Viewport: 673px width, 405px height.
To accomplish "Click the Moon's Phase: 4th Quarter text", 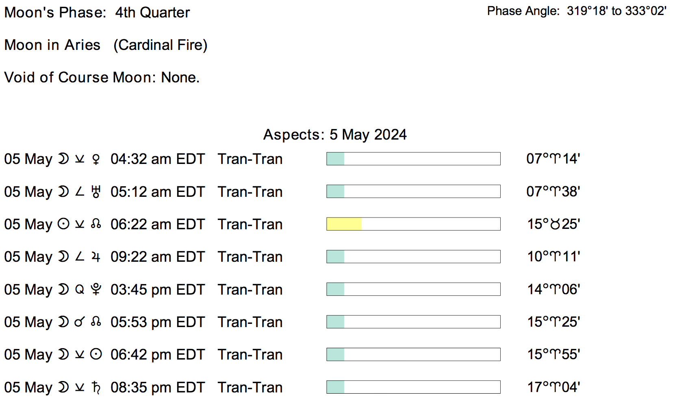I will point(97,13).
